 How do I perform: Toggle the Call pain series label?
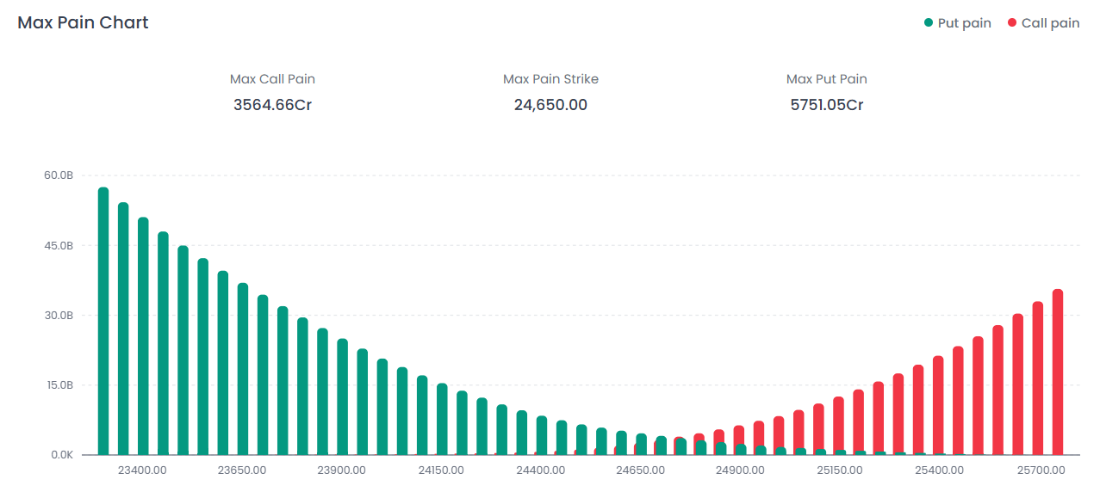[x=1050, y=23]
